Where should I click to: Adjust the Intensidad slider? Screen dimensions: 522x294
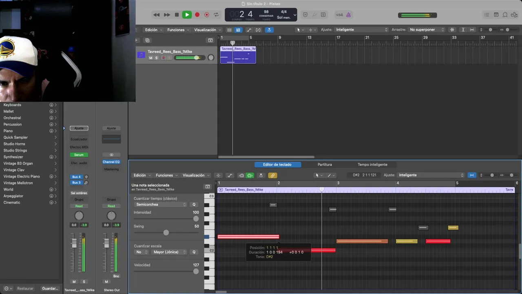(196, 219)
